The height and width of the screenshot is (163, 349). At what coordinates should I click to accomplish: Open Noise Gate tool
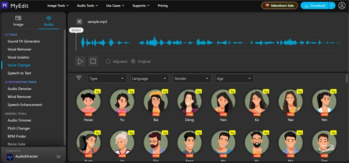(17, 144)
